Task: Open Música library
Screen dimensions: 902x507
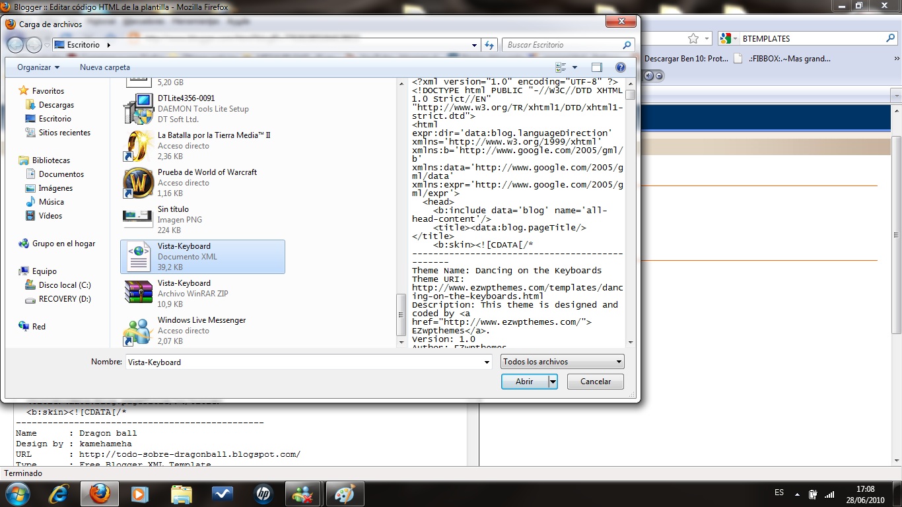Action: pos(51,202)
